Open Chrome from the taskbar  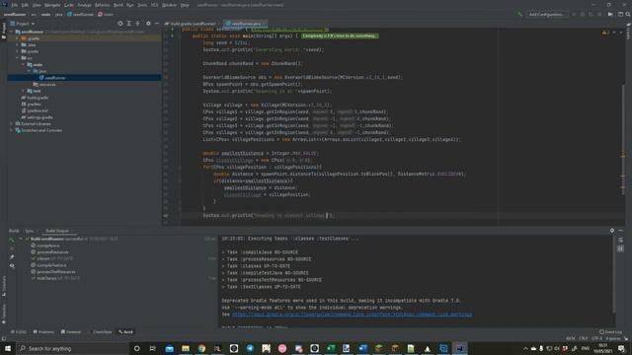pos(201,348)
